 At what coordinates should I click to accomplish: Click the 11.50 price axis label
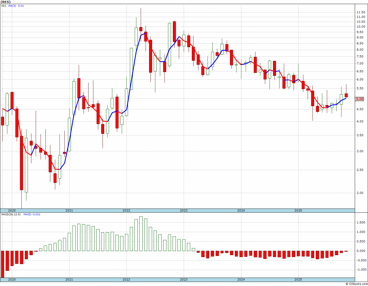click(360, 12)
